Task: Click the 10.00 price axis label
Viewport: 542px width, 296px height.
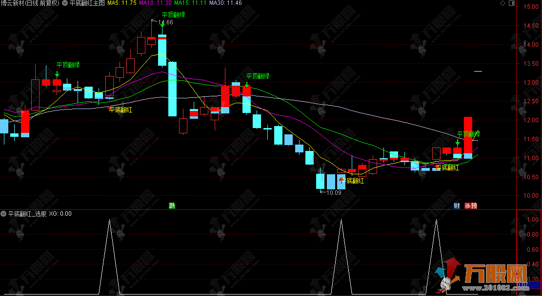Action: coord(531,196)
